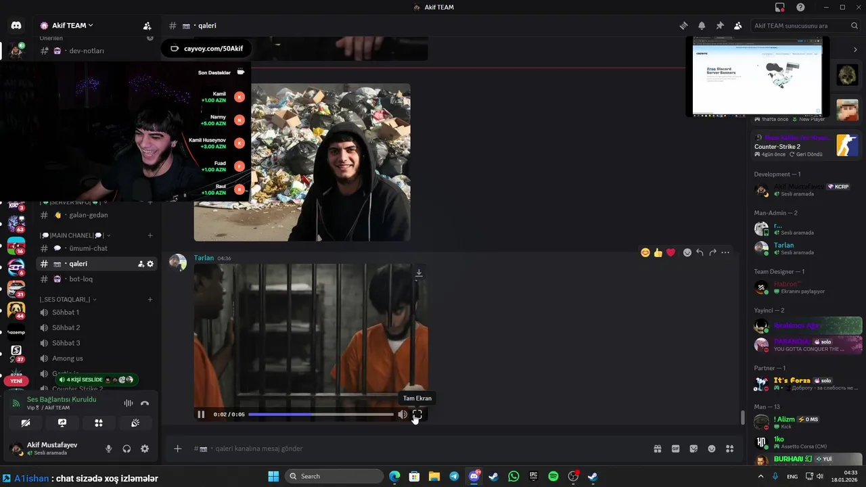Open add reaction emoji picker on message
The height and width of the screenshot is (487, 866).
pos(687,252)
